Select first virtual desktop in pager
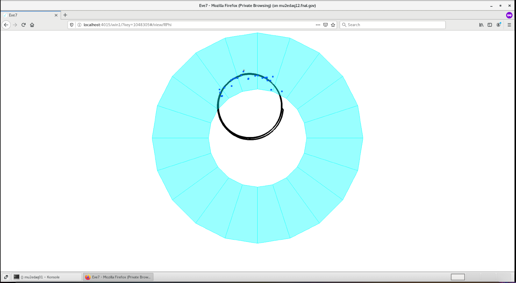The height and width of the screenshot is (283, 516). point(458,277)
